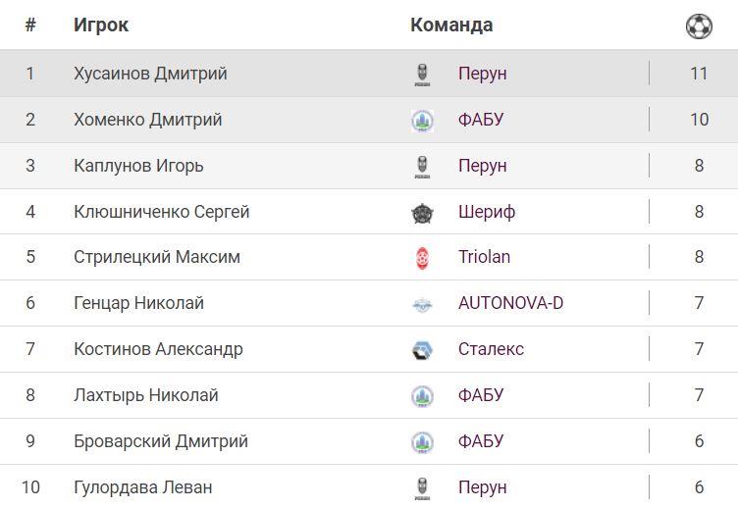
Task: Sort by the Команда column header
Action: (x=451, y=25)
